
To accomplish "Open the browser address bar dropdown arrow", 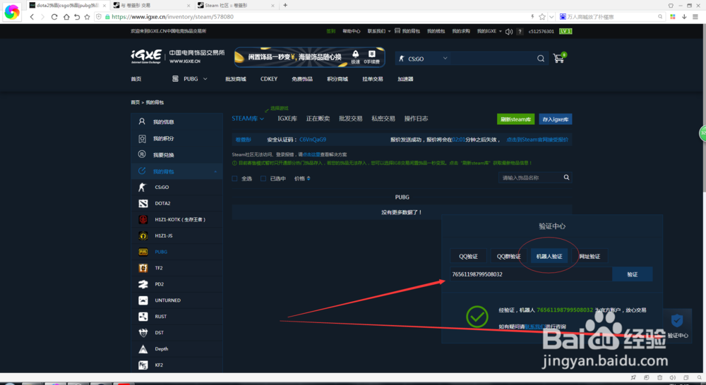I will 551,17.
